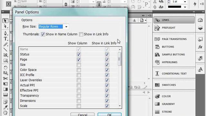Open the Buttons panel

pyautogui.click(x=174, y=47)
